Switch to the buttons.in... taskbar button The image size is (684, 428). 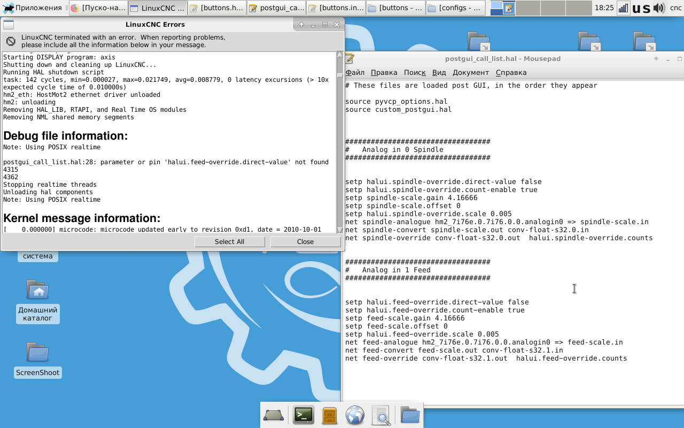coord(336,8)
